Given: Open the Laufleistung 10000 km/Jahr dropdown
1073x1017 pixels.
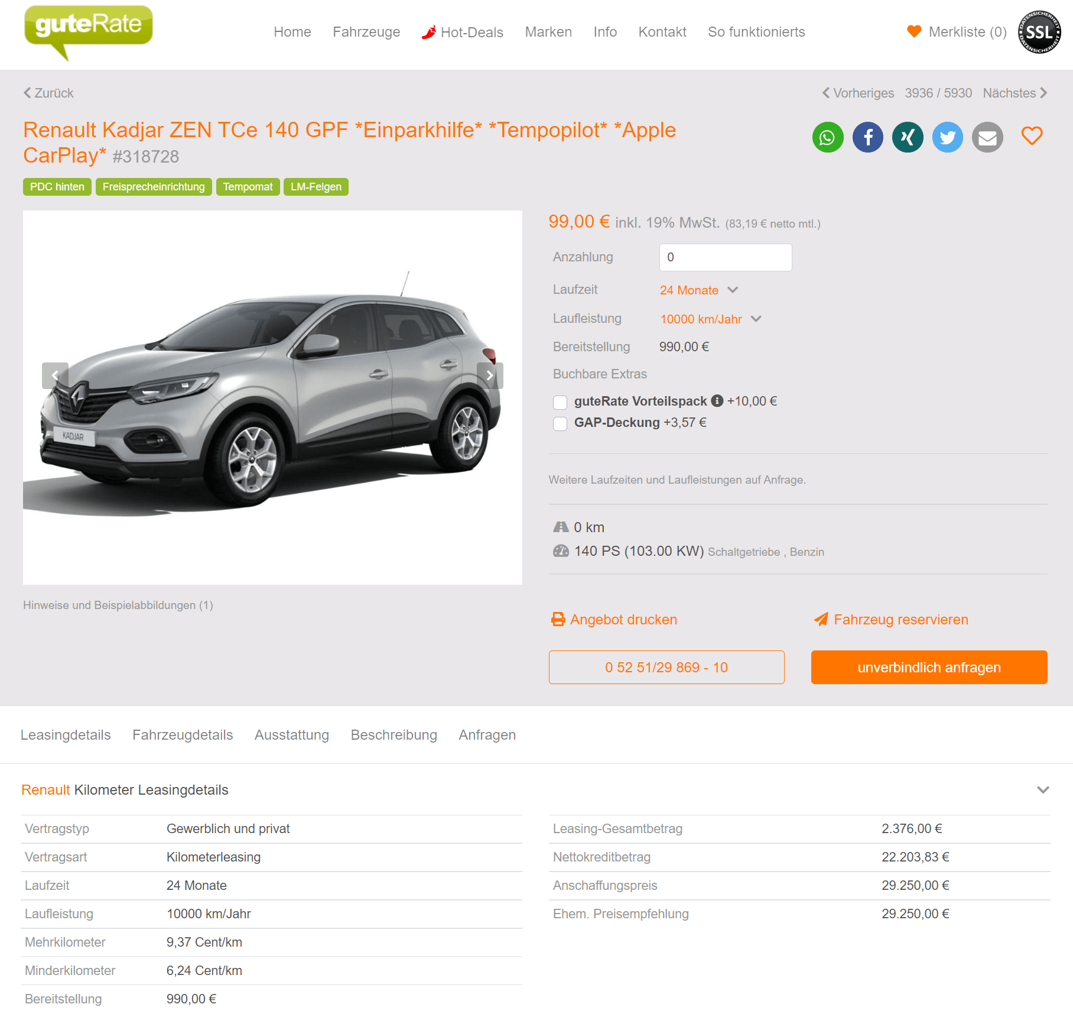Looking at the screenshot, I should 711,319.
